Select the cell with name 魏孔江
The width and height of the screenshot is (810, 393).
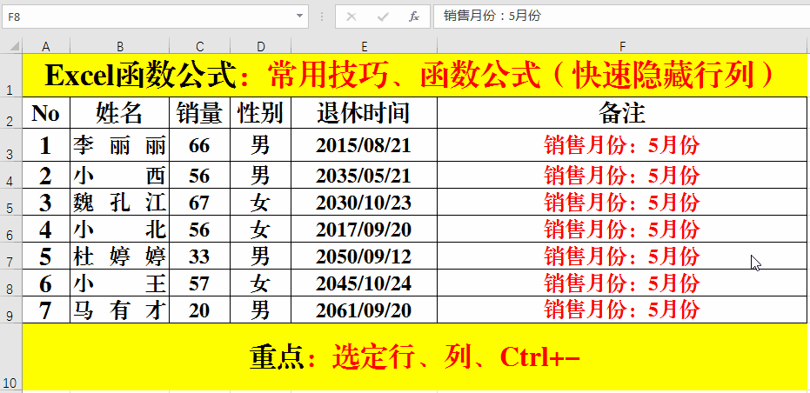pos(120,202)
